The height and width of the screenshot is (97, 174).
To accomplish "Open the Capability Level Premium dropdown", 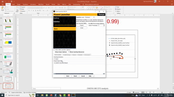I will (x=90, y=17).
